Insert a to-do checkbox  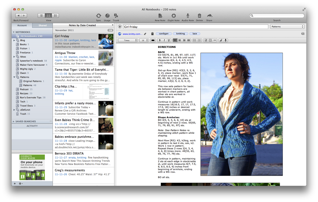[206, 40]
